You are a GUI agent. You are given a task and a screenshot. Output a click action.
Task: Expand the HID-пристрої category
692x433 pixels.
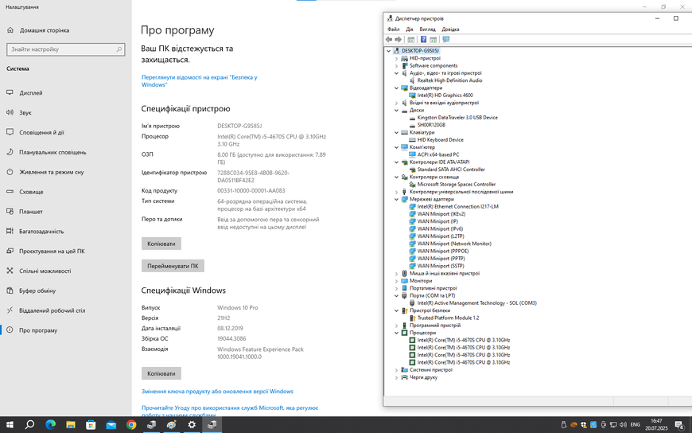(x=396, y=58)
